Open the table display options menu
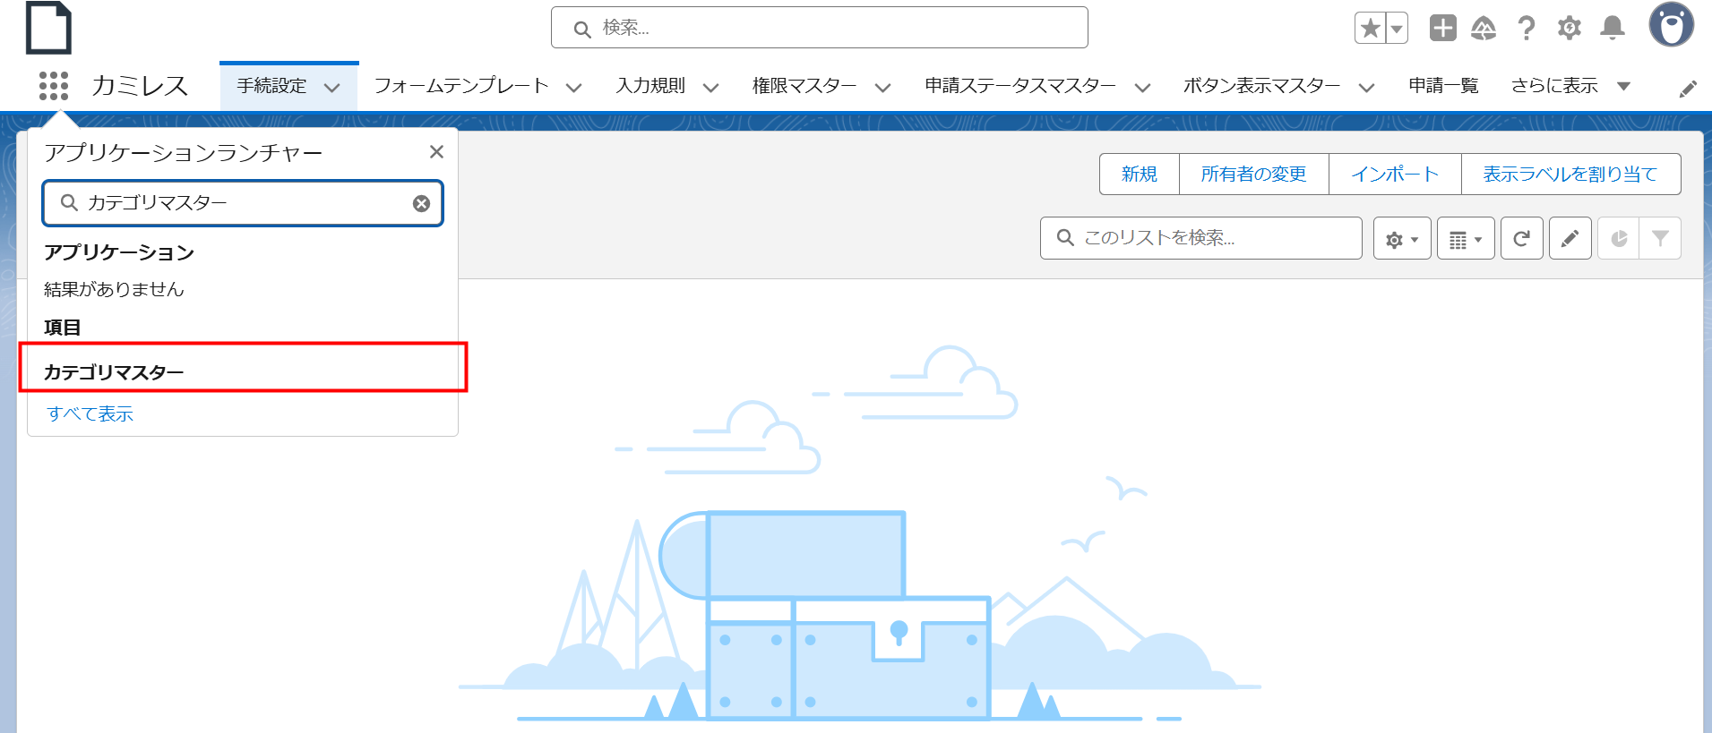This screenshot has width=1712, height=733. pyautogui.click(x=1466, y=239)
